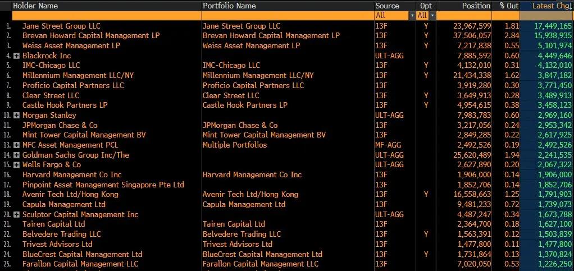
Task: Select holder Millennium Management LLC/NY
Action: click(x=78, y=75)
